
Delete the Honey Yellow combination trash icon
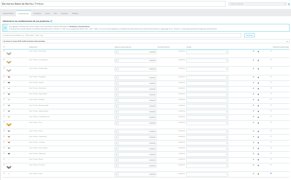(x=258, y=60)
